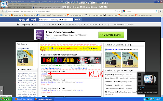Click the Customize Links bookmark
163x101 pixels.
pyautogui.click(x=44, y=15)
